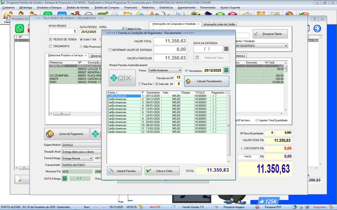
Task: Click the 125K like badge
Action: (268, 202)
